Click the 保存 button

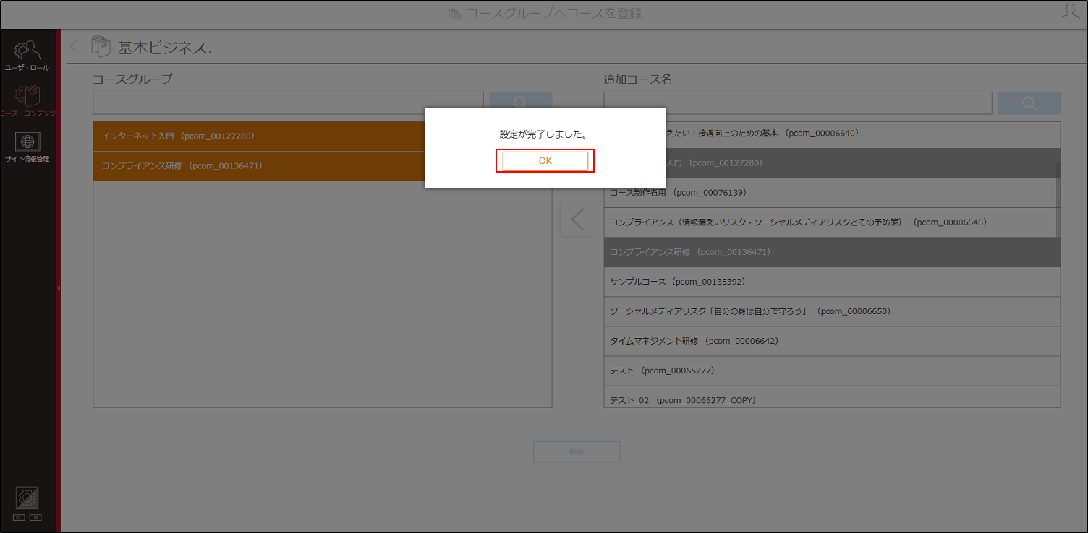577,451
